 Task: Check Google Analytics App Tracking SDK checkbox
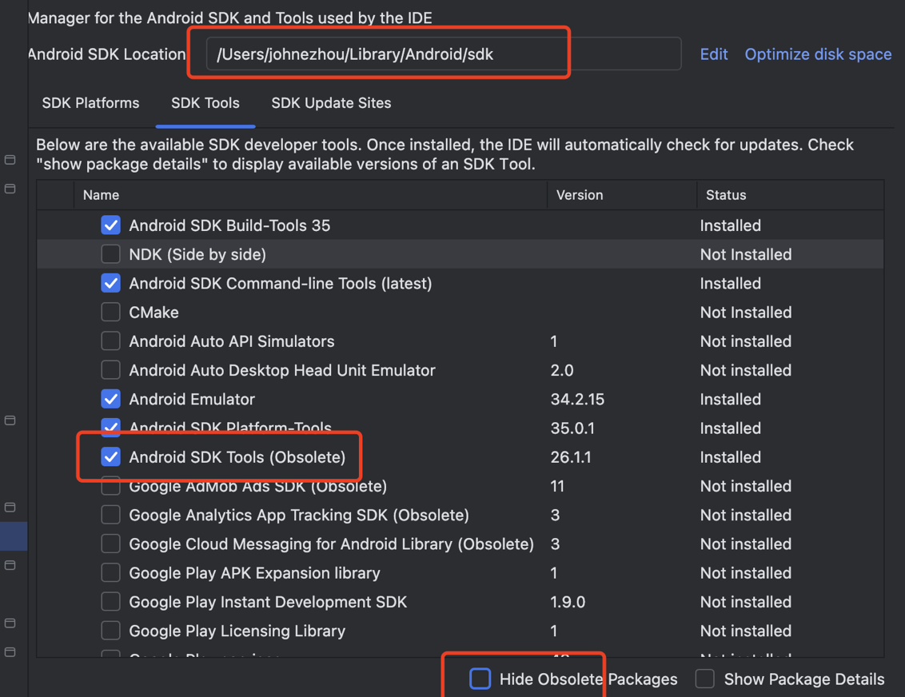111,515
